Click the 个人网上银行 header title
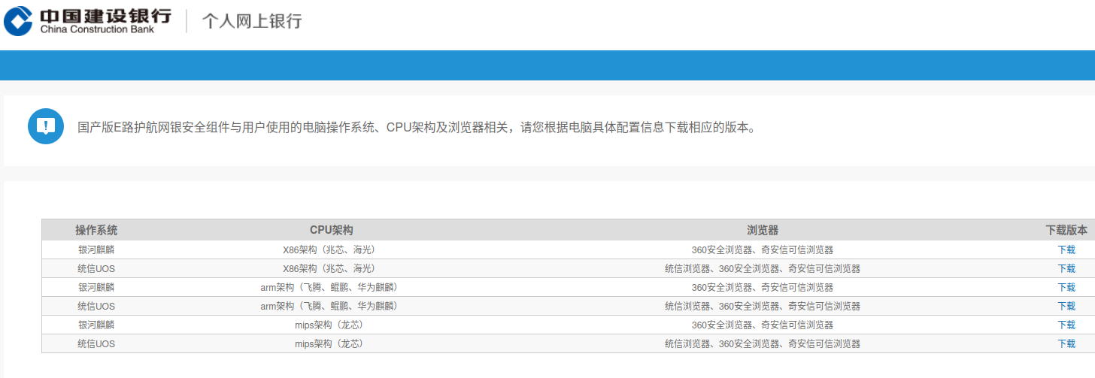 [251, 21]
